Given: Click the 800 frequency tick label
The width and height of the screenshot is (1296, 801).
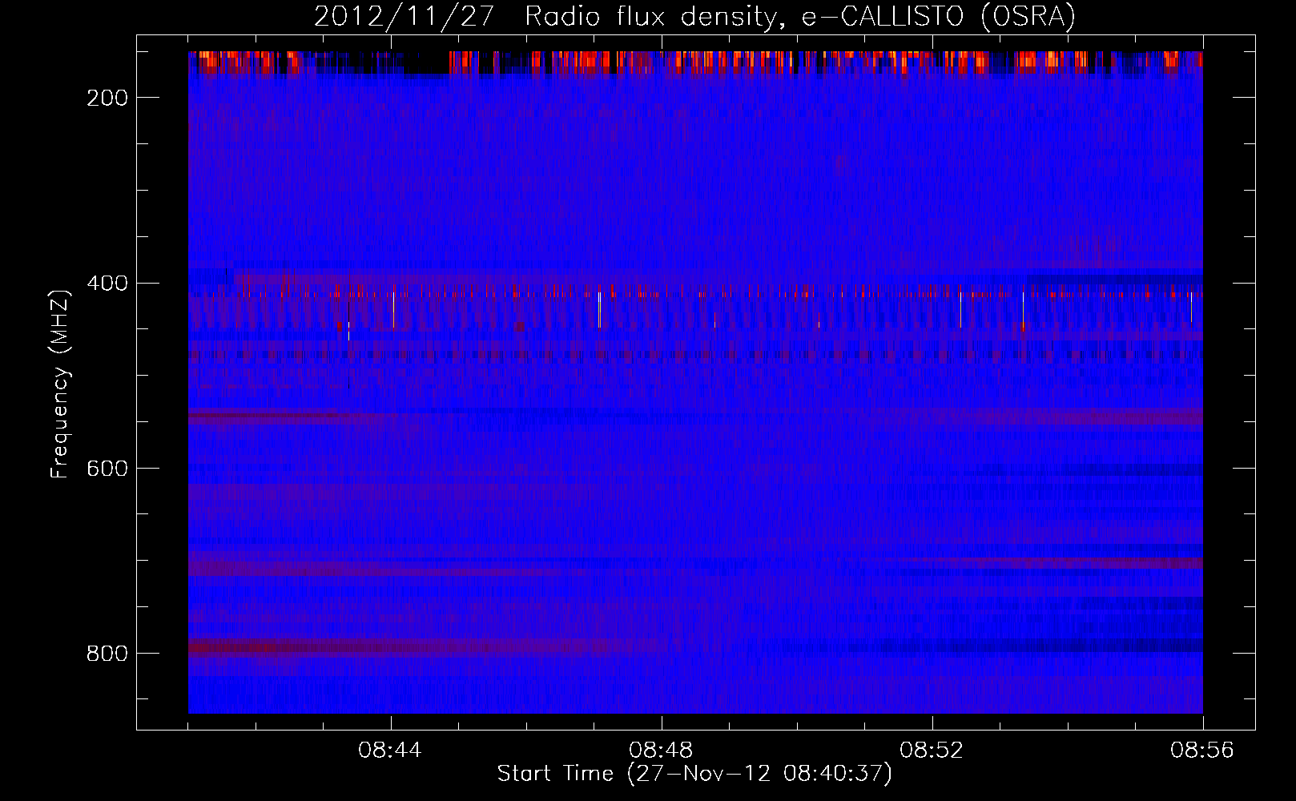Looking at the screenshot, I should [x=107, y=654].
